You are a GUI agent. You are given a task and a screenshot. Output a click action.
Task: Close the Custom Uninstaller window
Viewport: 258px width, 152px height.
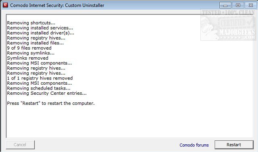coord(251,5)
